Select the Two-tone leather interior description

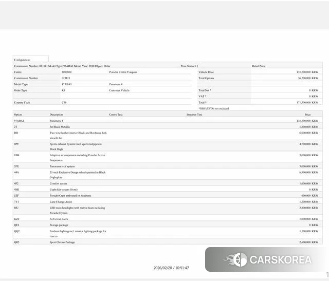78,136
